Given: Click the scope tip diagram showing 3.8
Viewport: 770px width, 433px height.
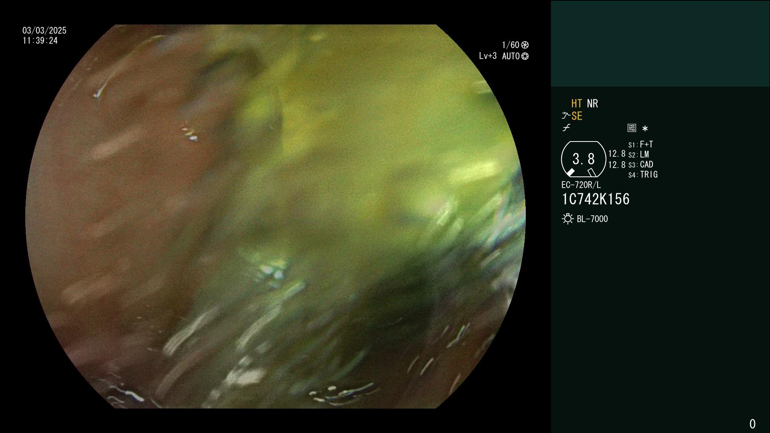Looking at the screenshot, I should [584, 159].
